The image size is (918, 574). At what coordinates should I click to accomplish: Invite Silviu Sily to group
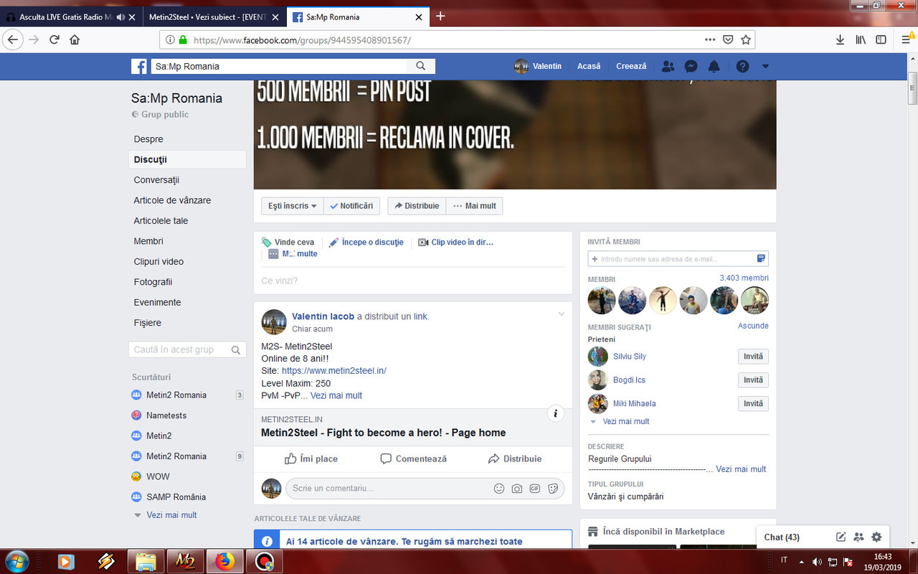tap(753, 357)
